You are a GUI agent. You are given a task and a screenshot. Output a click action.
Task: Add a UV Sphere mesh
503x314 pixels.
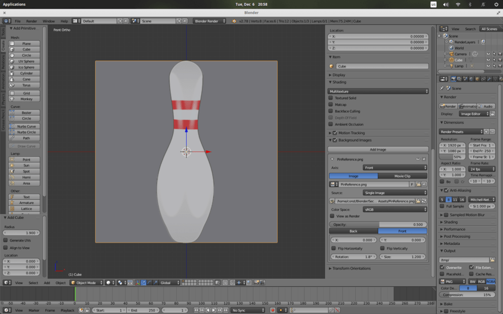(26, 61)
